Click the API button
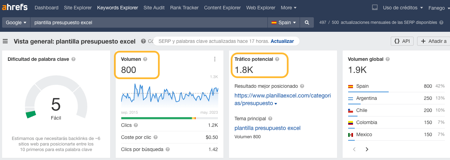 [402, 41]
